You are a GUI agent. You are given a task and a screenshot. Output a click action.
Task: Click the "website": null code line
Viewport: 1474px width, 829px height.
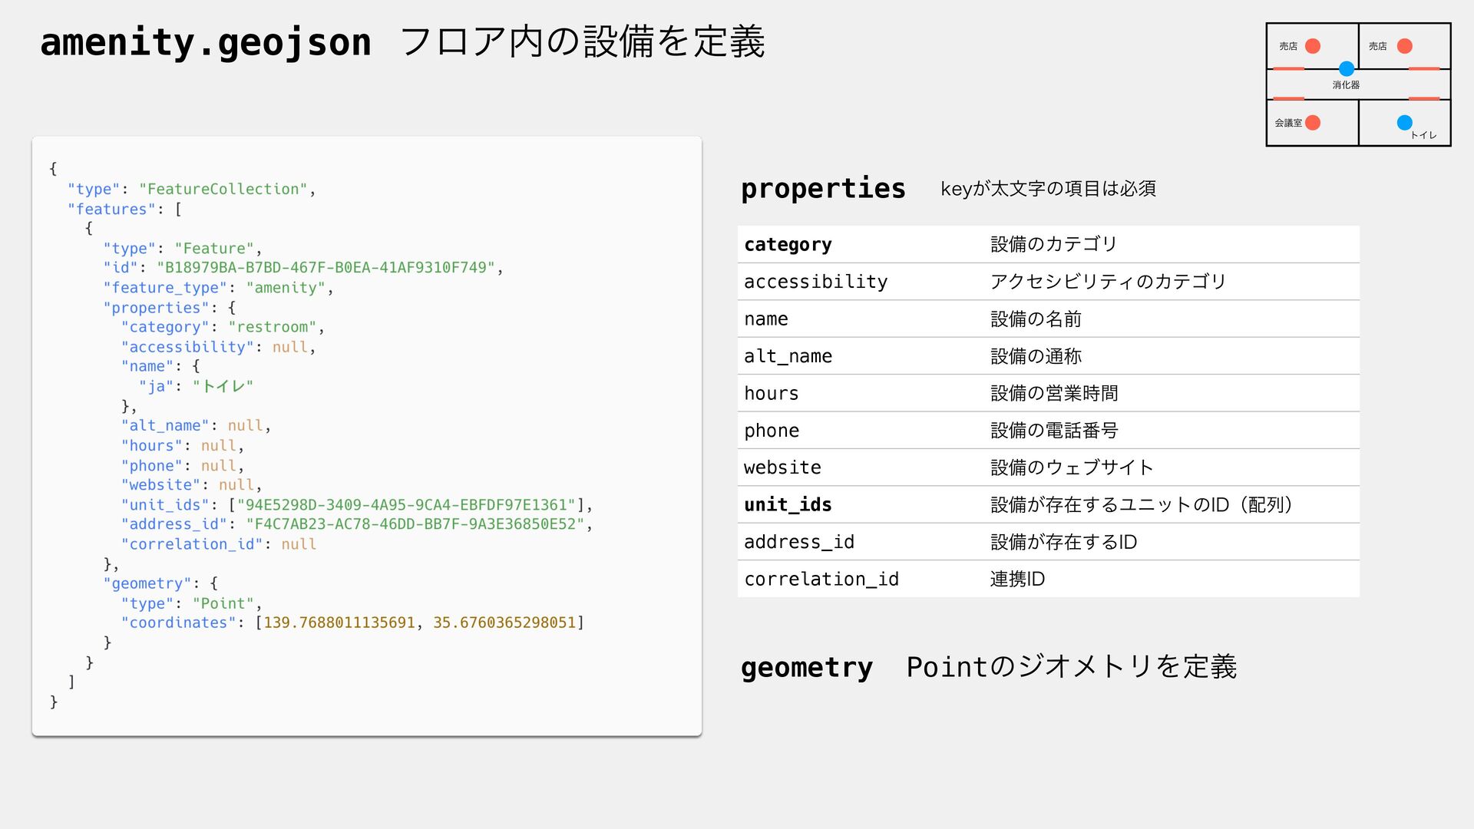coord(191,485)
